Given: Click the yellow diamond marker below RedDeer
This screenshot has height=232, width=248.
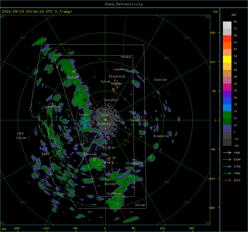Looking at the screenshot, I should 113,90.
